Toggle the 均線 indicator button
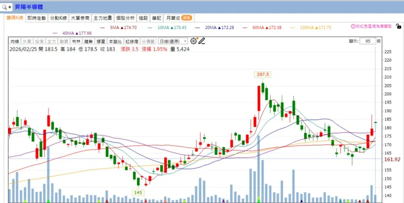This screenshot has width=404, height=203. click(15, 41)
